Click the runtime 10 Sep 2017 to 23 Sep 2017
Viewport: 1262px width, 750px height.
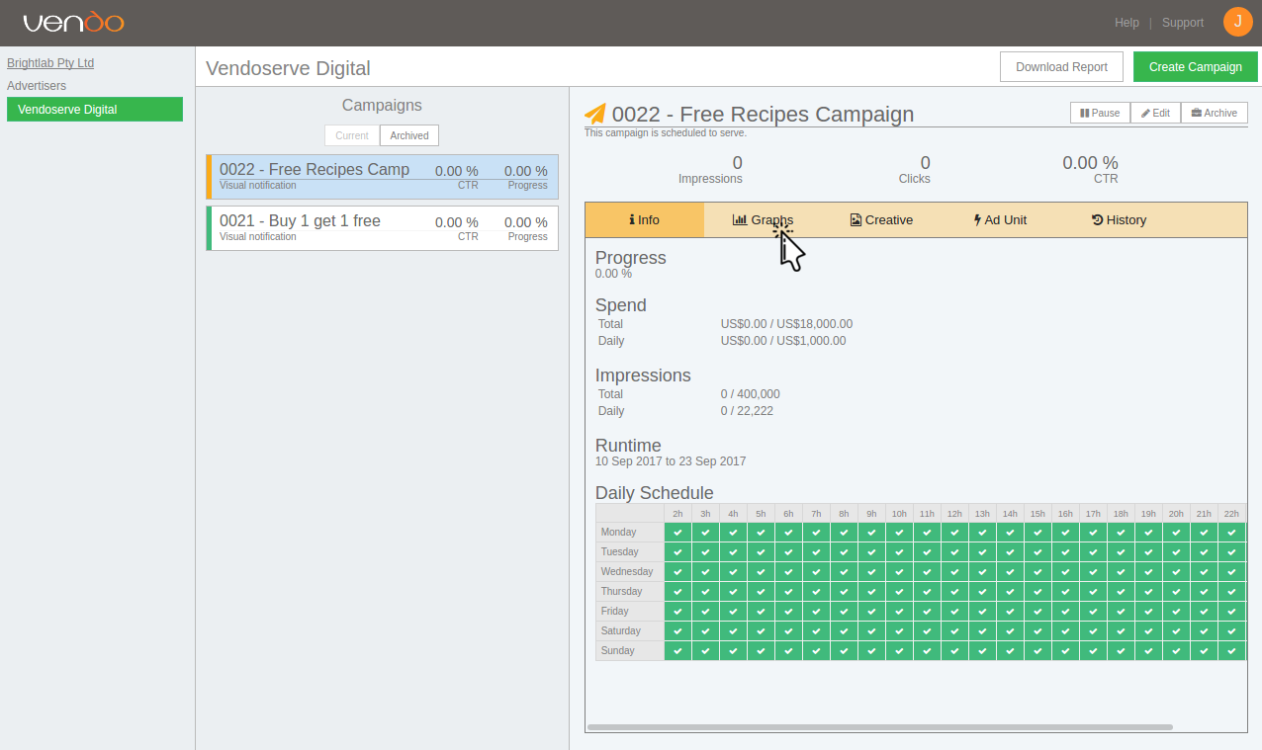click(671, 461)
